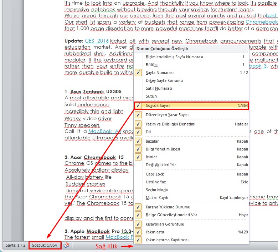Enable Biçimlendirilmiş Sayfa Numarası in status bar
This screenshot has height=252, width=278.
click(x=174, y=57)
